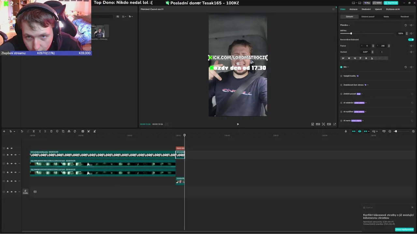Switch to the Animace tab
Screen dimensions: 417x234
pos(353,9)
